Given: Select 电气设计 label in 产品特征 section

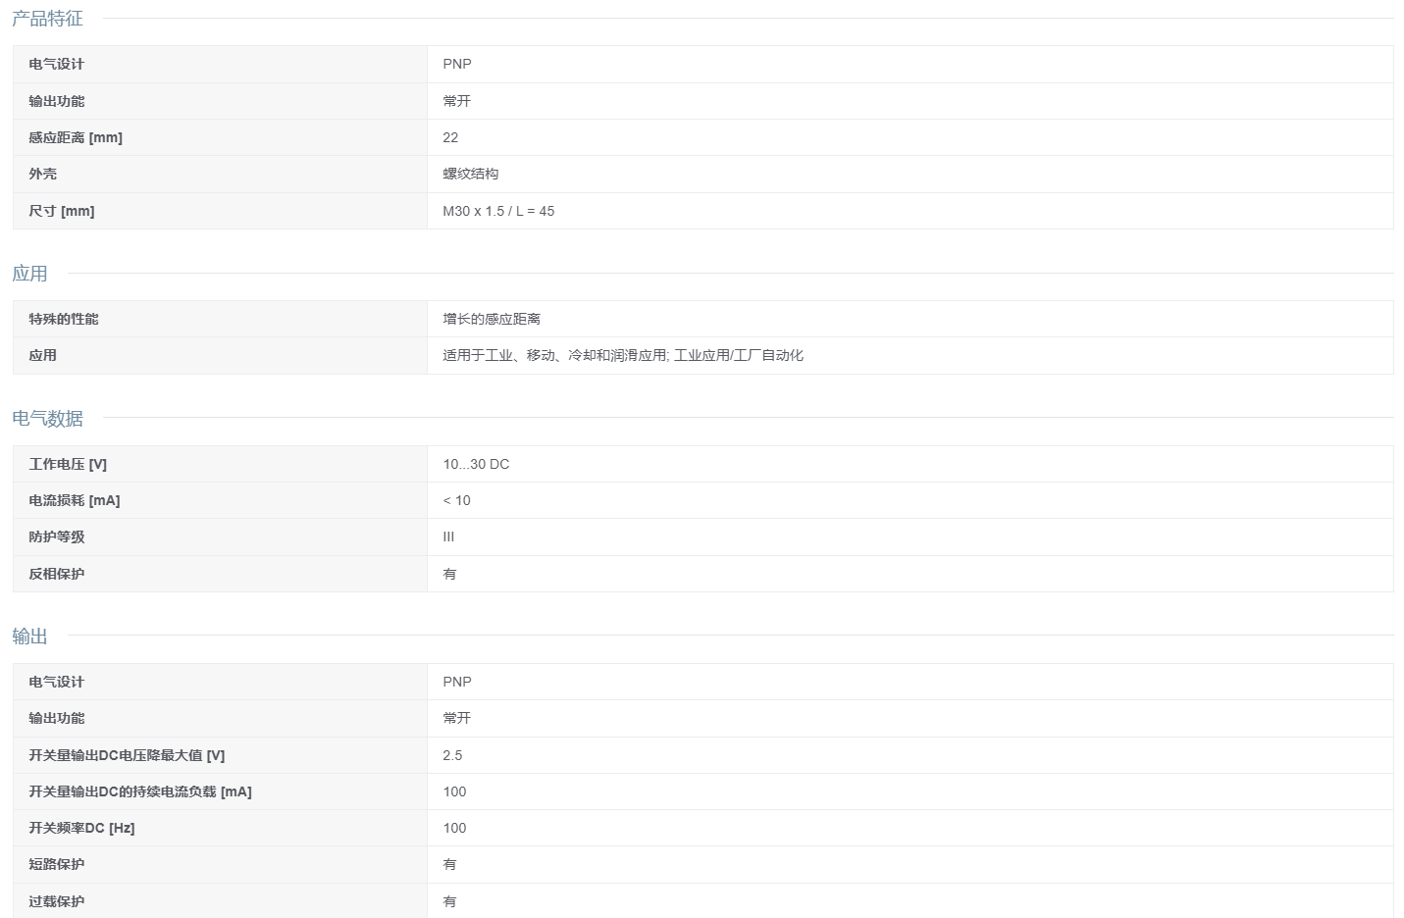Looking at the screenshot, I should point(57,64).
